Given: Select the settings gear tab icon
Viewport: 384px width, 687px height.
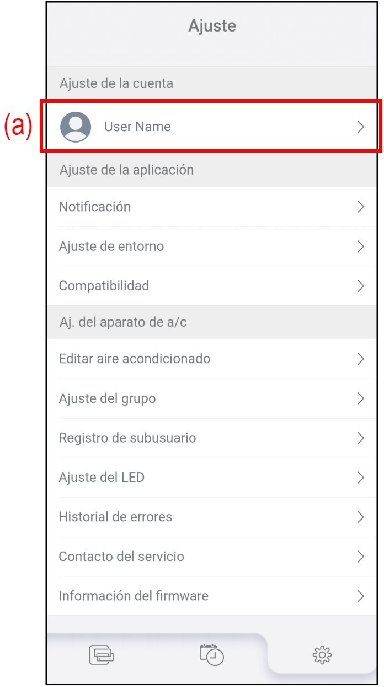Looking at the screenshot, I should pyautogui.click(x=322, y=655).
